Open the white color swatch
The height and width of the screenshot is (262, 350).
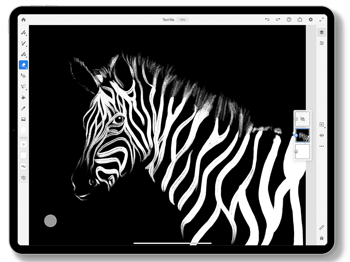coord(23,130)
